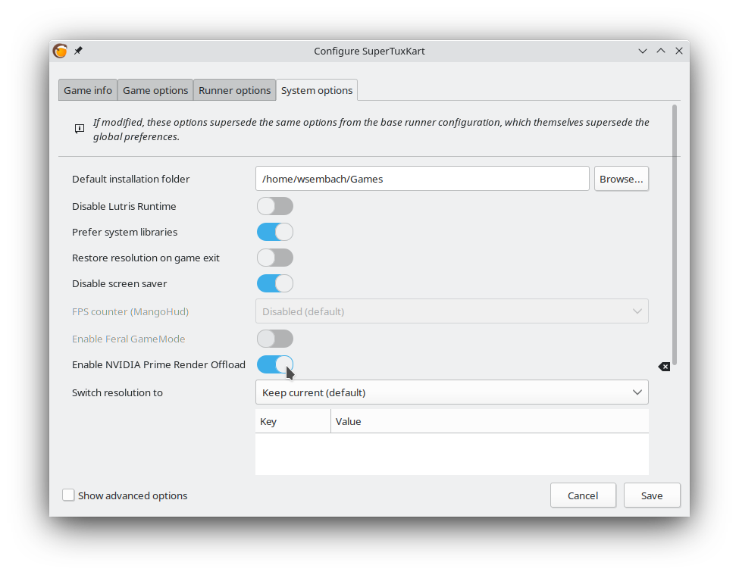Click the default installation folder text field

coord(422,179)
